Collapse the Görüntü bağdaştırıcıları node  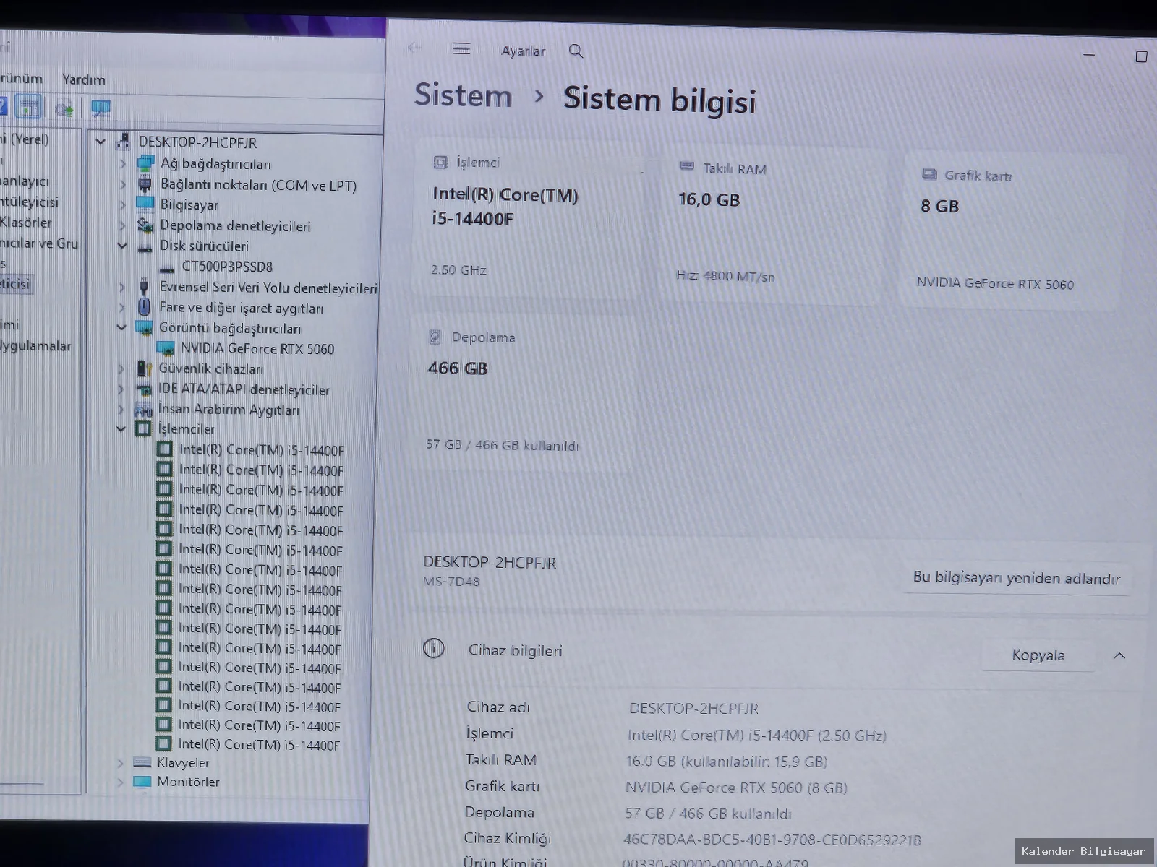pos(121,327)
